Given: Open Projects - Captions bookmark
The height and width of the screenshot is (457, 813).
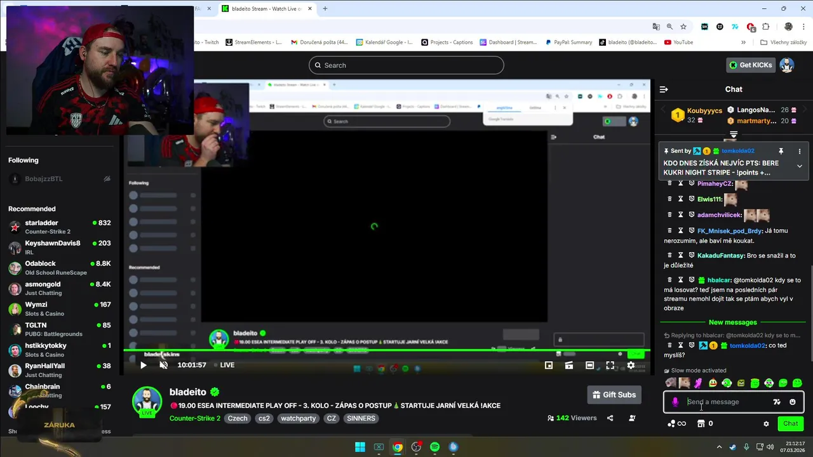Looking at the screenshot, I should [x=447, y=43].
